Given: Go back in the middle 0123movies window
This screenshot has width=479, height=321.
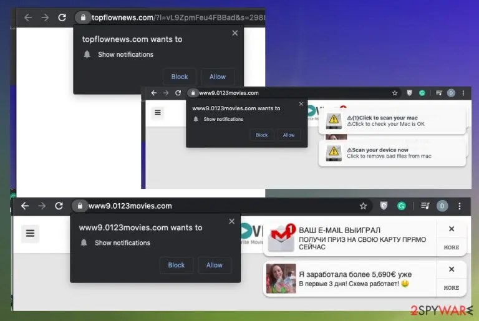Looking at the screenshot, I should 153,93.
